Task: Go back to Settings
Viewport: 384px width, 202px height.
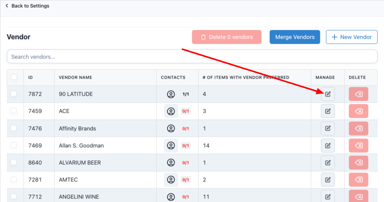Action: 27,6
